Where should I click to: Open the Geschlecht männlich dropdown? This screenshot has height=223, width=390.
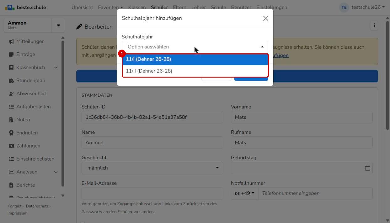[x=152, y=168]
